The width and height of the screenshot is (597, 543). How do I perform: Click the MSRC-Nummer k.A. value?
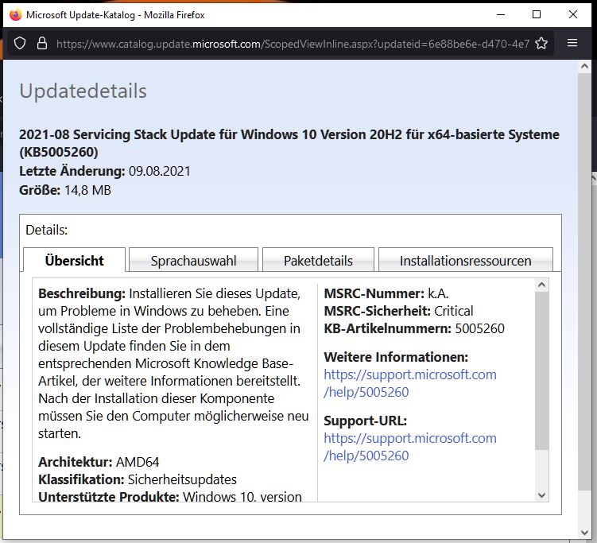[x=438, y=293]
